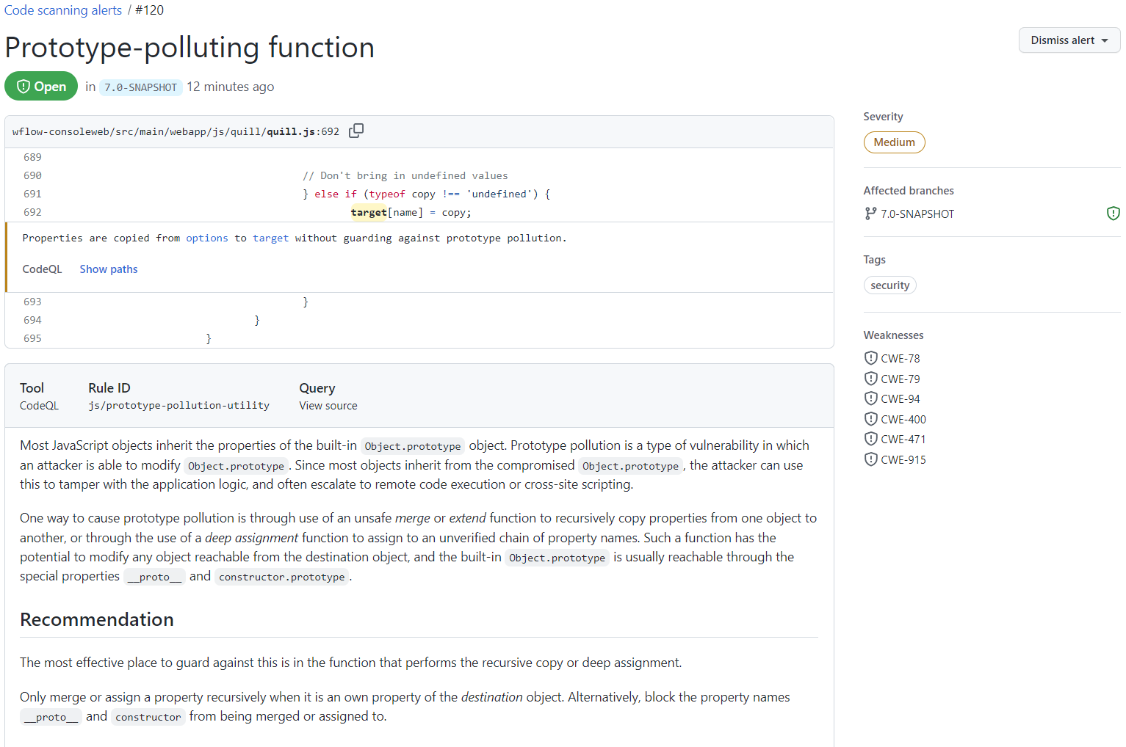Screen dimensions: 1126x747
Task: Click the 7.0-SNAPSHOT label near the title
Action: (x=140, y=87)
